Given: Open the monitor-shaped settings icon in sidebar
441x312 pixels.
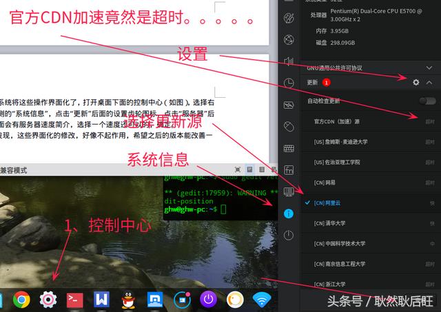Looking at the screenshot, I should pos(289,191).
